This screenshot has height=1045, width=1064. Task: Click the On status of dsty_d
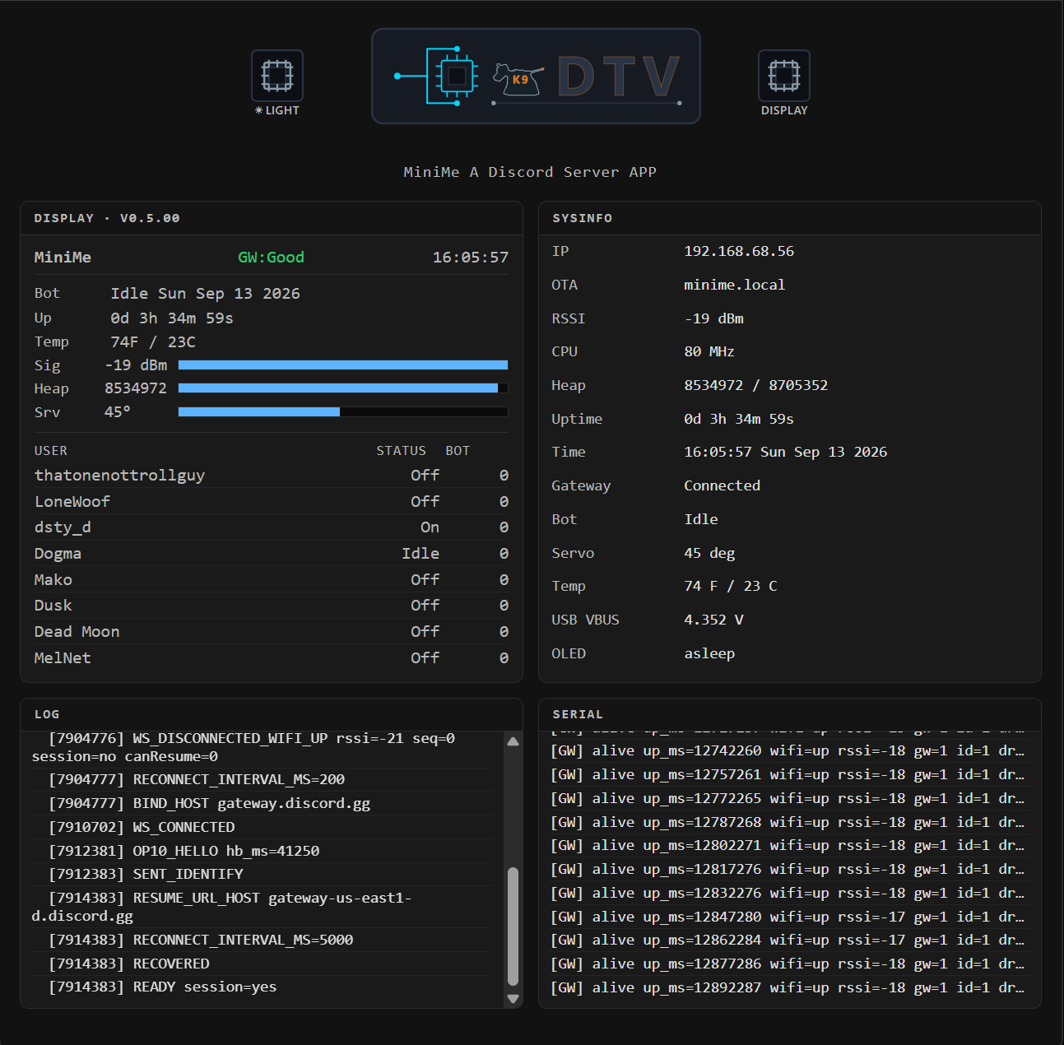click(430, 527)
